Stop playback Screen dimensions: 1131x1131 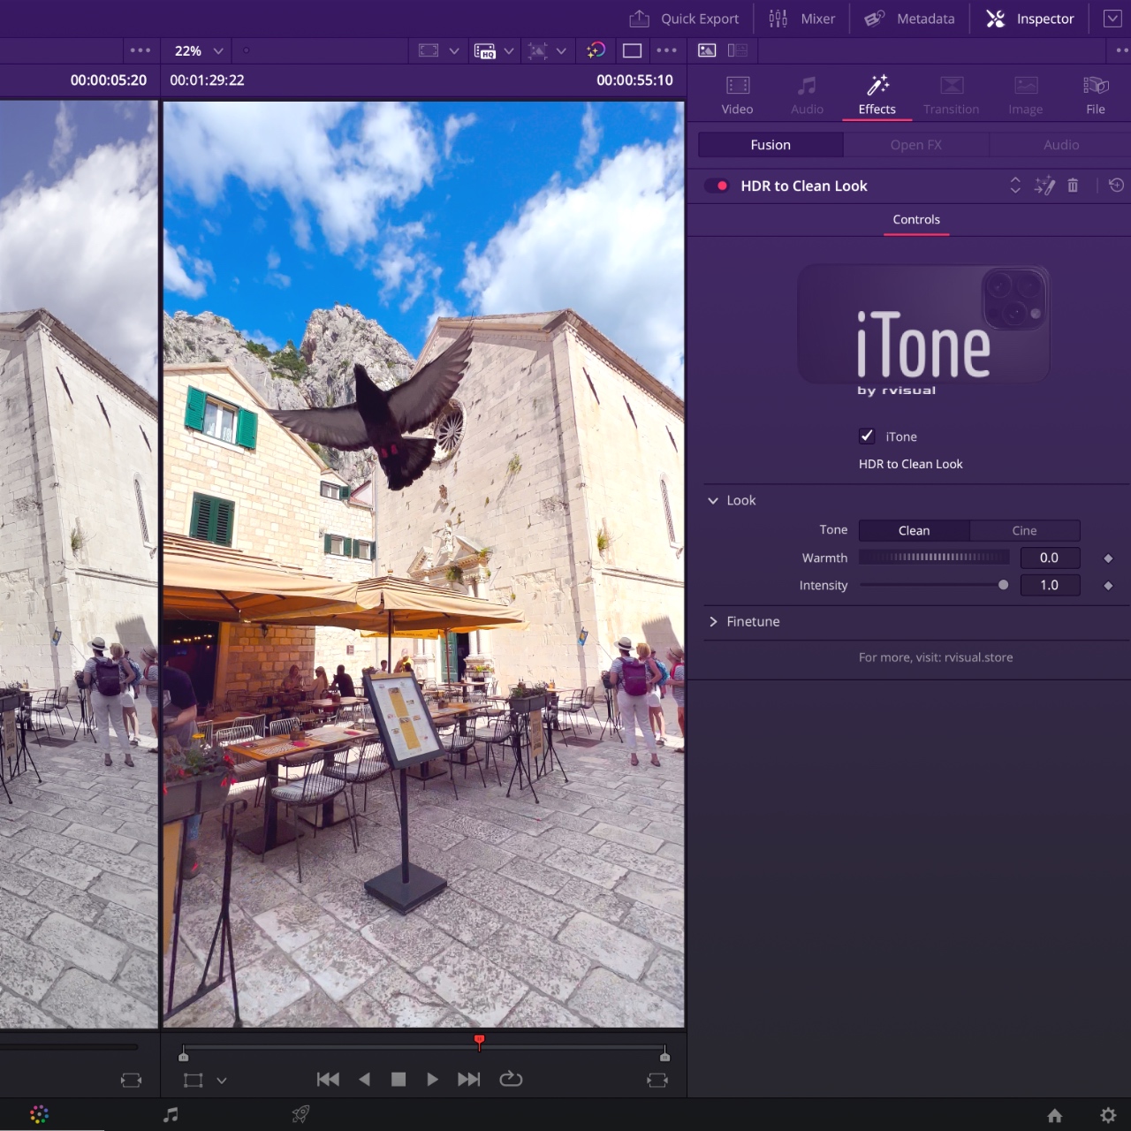pyautogui.click(x=399, y=1079)
